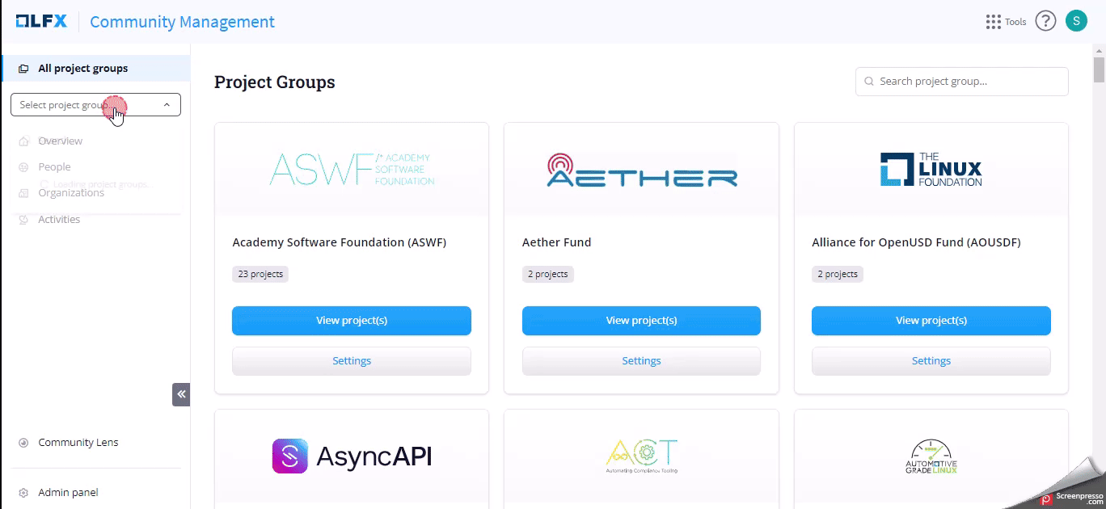The image size is (1106, 509).
Task: Open Settings for Aether Fund
Action: pos(641,361)
